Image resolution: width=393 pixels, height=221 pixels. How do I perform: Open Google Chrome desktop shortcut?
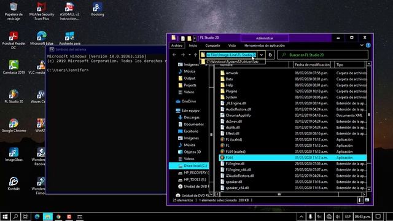click(x=14, y=125)
